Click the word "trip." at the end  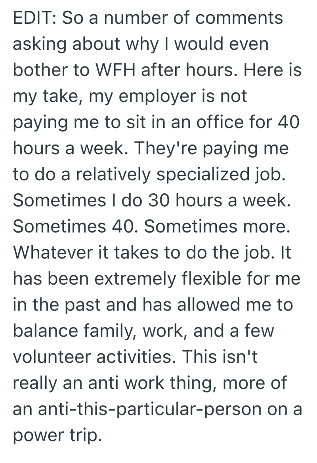tap(86, 436)
